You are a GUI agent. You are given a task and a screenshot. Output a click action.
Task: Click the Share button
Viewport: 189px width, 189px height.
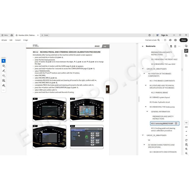[x=183, y=40]
